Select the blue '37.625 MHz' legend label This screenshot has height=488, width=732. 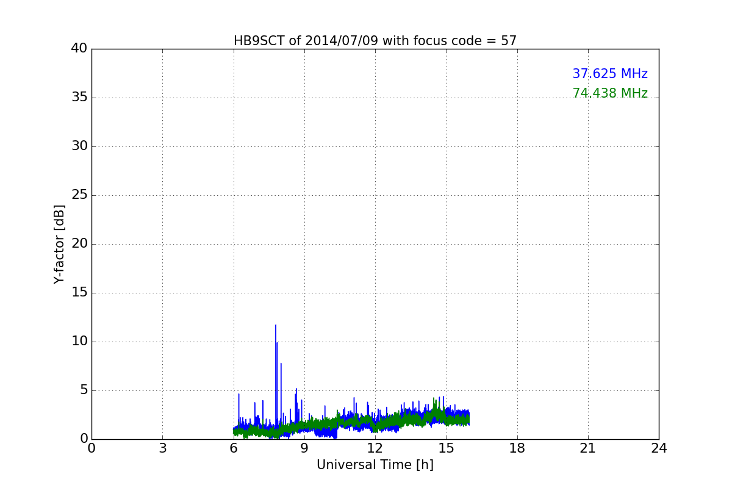610,74
